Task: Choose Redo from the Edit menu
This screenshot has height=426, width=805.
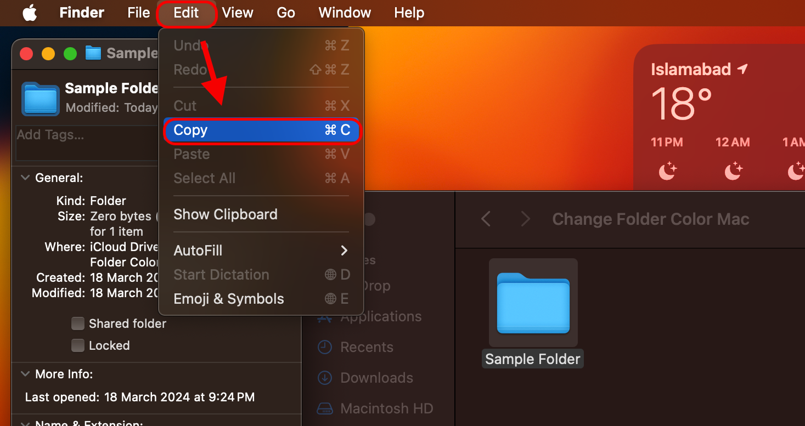Action: [261, 70]
